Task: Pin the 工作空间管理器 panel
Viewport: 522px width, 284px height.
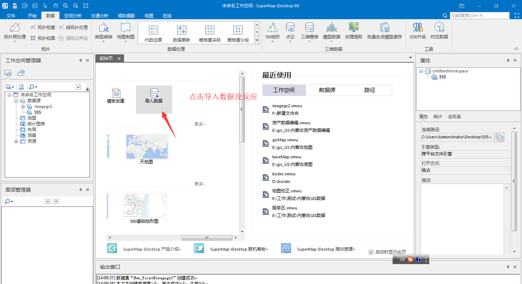Action: click(80, 60)
